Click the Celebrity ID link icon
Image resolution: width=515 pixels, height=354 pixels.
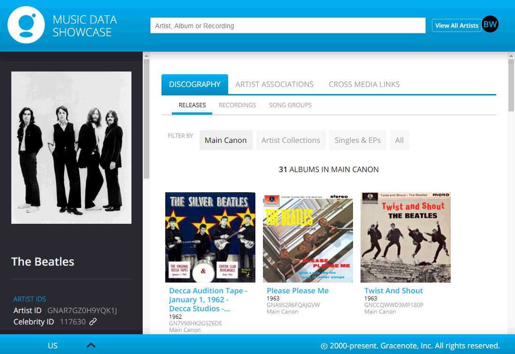(x=93, y=322)
